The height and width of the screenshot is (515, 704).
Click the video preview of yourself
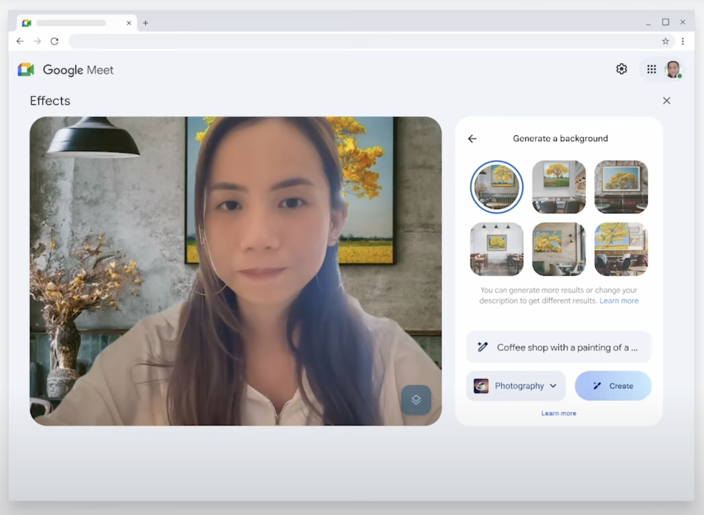tap(236, 271)
